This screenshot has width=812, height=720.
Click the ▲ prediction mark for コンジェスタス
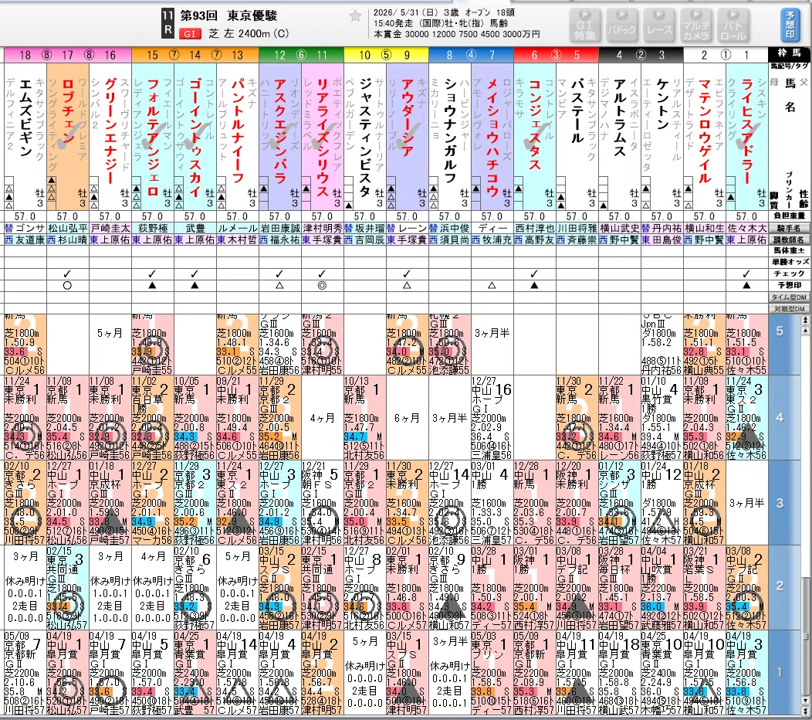534,286
